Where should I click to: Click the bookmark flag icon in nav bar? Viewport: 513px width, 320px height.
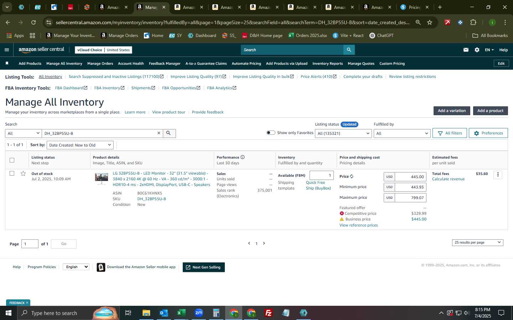[x=7, y=63]
